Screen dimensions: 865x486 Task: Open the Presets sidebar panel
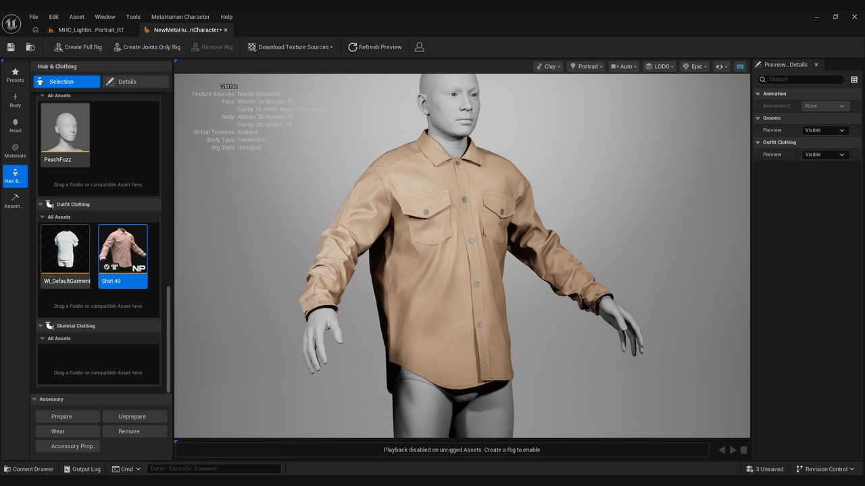pos(15,75)
